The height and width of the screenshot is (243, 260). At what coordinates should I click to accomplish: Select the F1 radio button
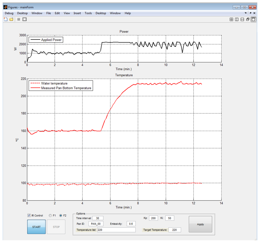[50, 216]
